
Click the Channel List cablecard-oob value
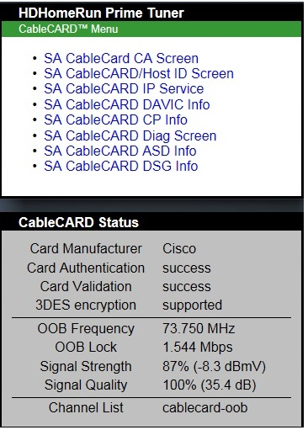pyautogui.click(x=205, y=408)
